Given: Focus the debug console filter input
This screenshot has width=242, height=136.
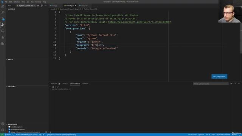Looking at the screenshot, I should click(x=211, y=84).
